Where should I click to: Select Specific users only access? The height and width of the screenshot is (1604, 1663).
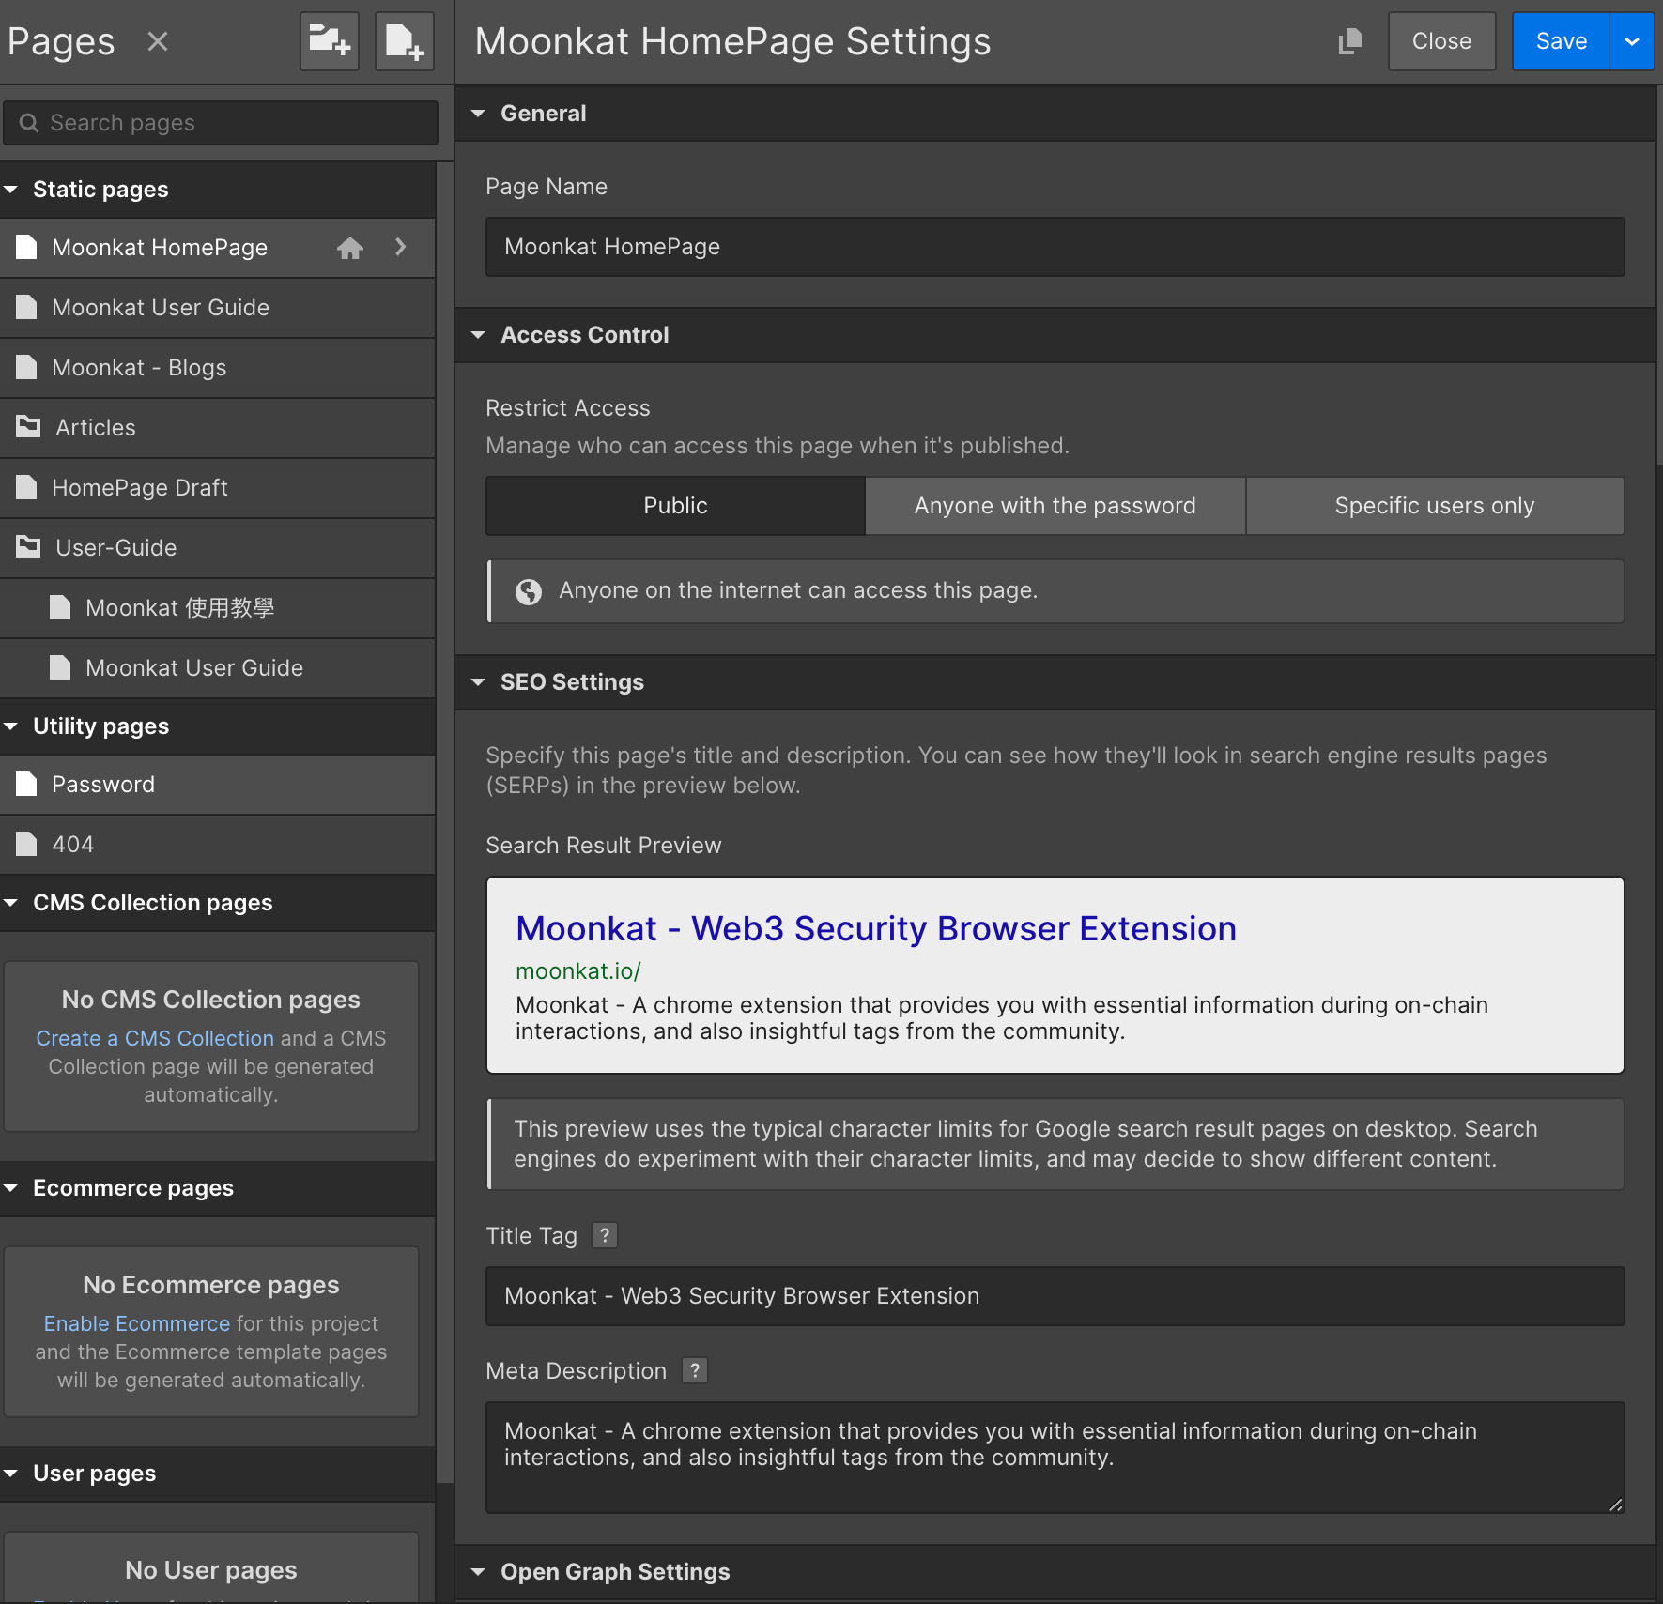tap(1435, 506)
